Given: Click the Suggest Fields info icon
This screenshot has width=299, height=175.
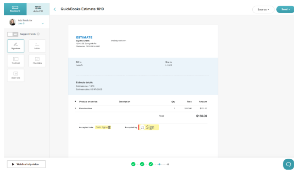Looking at the screenshot, I should click(x=38, y=34).
